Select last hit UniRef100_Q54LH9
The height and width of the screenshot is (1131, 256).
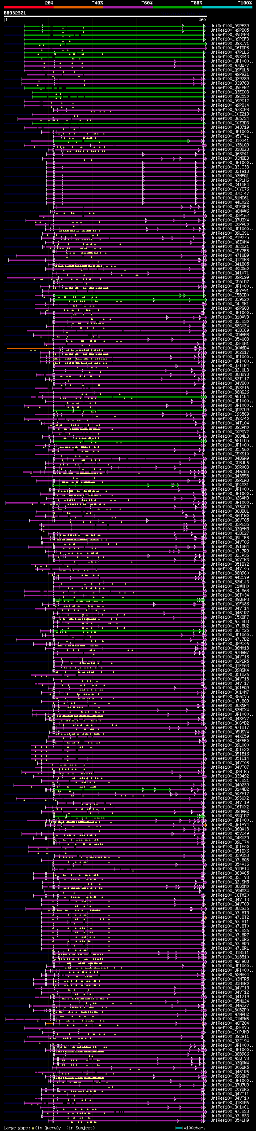230,1120
